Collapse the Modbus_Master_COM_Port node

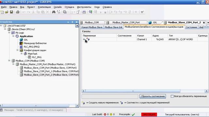click(13, 64)
